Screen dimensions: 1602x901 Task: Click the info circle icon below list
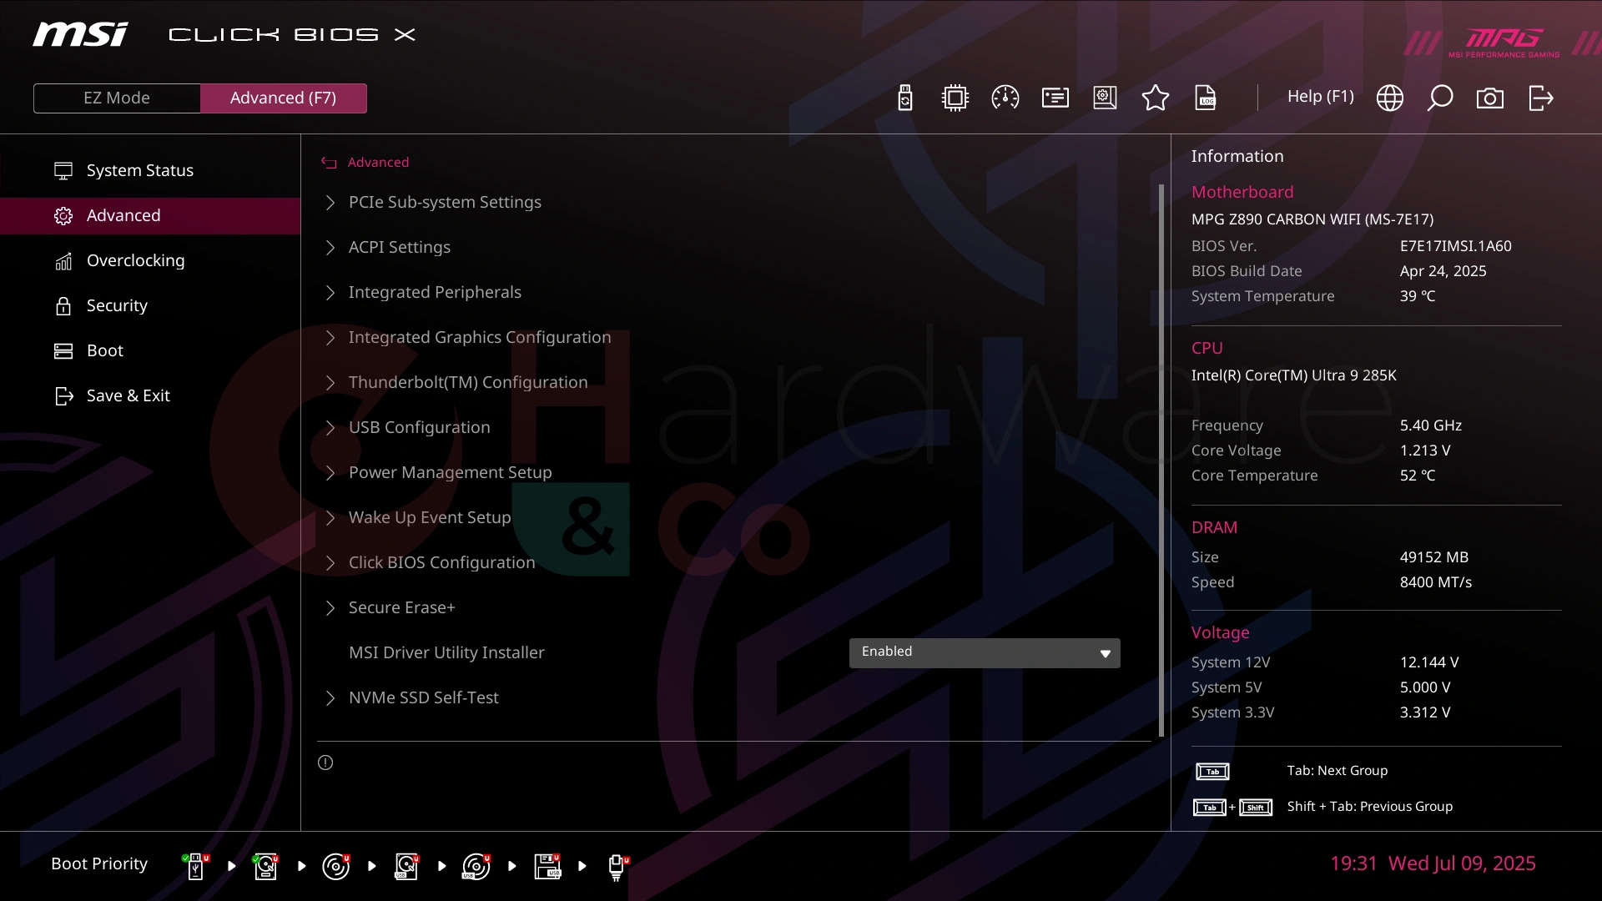pos(325,763)
